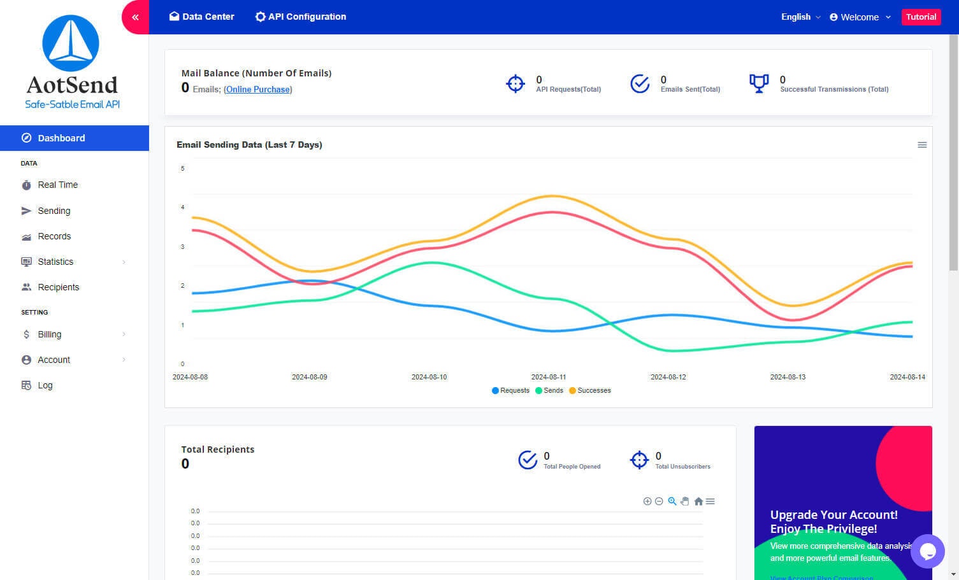Toggle the Requests series in chart legend
Viewport: 959px width, 580px height.
click(x=511, y=390)
